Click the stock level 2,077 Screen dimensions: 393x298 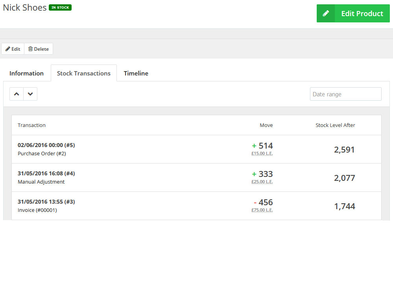344,178
